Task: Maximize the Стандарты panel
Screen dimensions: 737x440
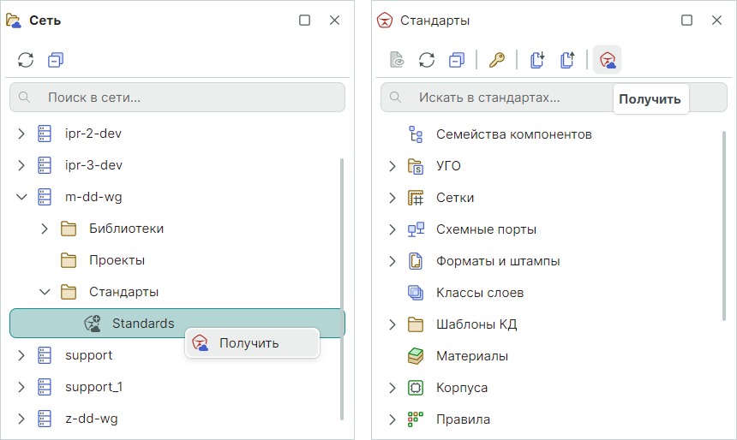Action: [686, 21]
